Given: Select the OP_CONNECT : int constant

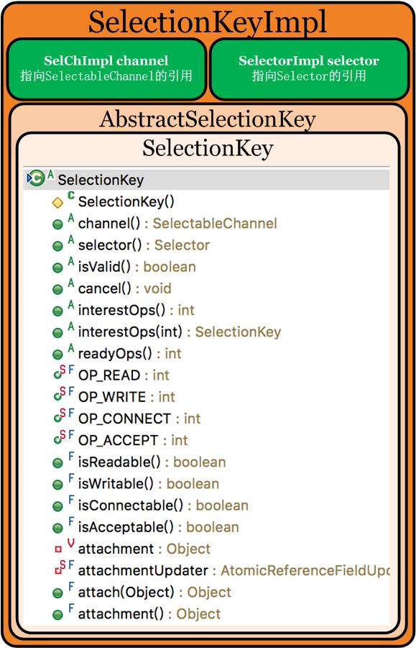Looking at the screenshot, I should [139, 419].
